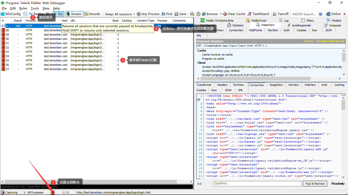Open response inspector Transformer tab
Image resolution: width=348 pixels, height=195 pixels.
(204, 85)
